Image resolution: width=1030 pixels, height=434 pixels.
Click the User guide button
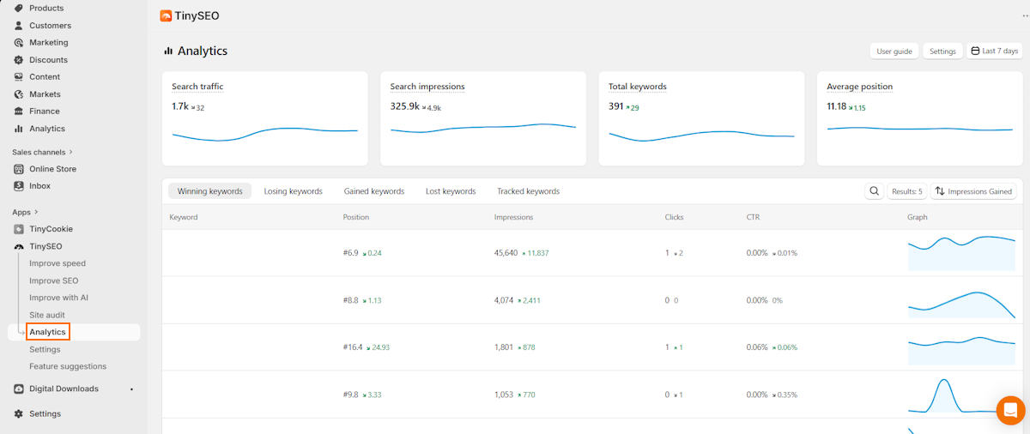click(x=894, y=51)
